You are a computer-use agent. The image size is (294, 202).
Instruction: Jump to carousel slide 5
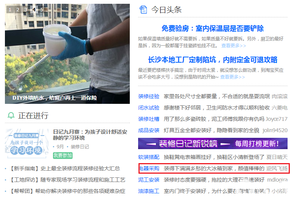[42, 9]
